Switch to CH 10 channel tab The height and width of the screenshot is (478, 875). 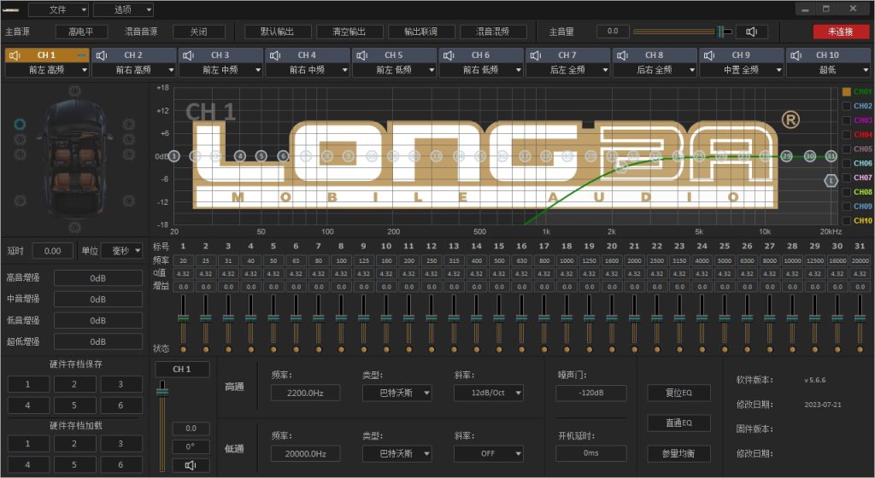click(827, 55)
